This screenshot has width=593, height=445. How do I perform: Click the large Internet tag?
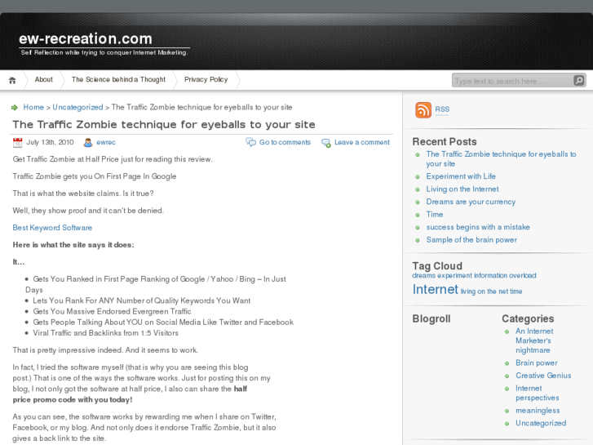(436, 289)
